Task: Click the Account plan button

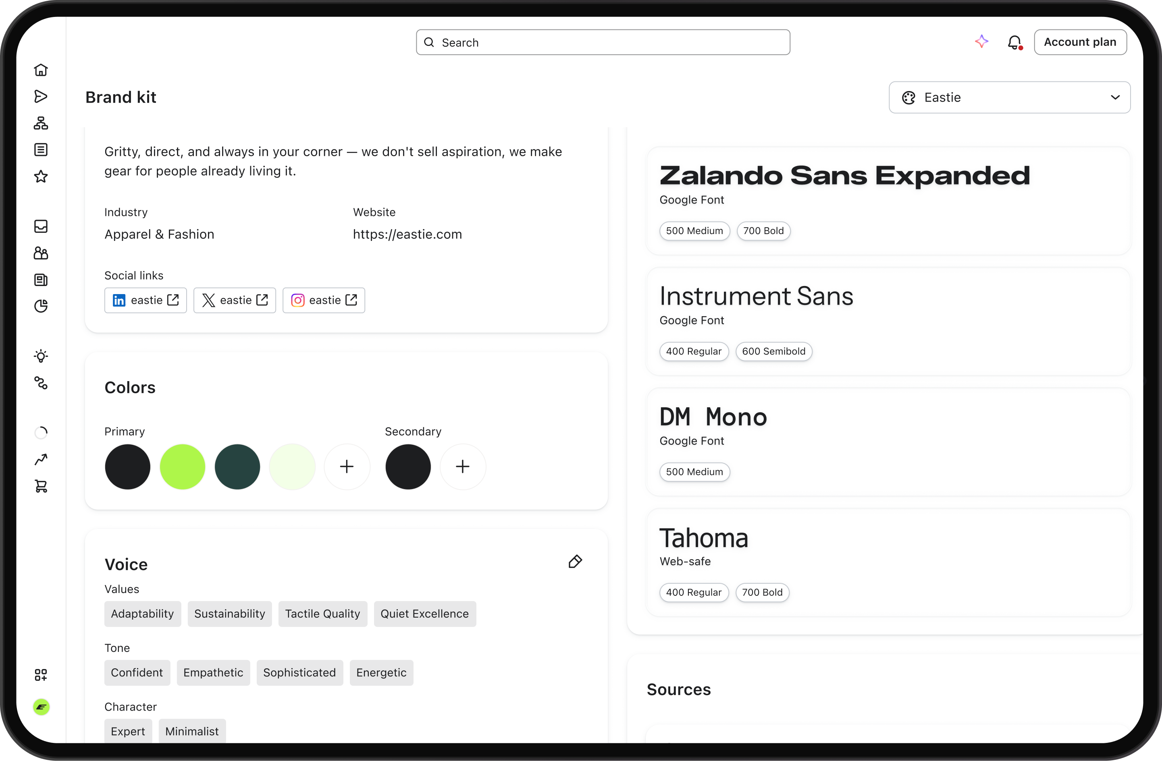Action: coord(1080,42)
